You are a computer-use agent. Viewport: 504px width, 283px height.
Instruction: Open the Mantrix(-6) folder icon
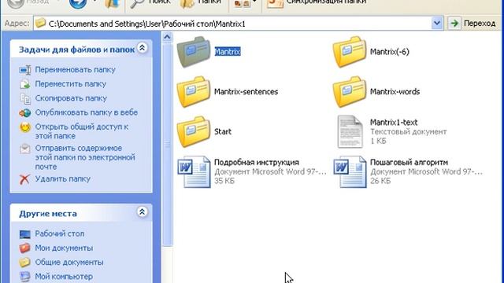pyautogui.click(x=350, y=52)
